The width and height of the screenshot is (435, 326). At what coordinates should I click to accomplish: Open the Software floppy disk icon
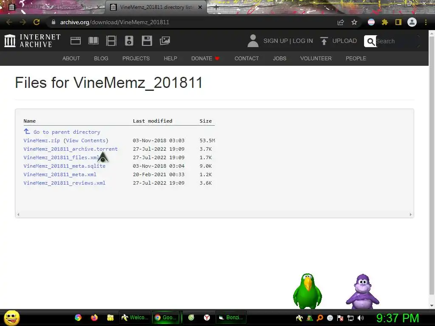click(147, 41)
